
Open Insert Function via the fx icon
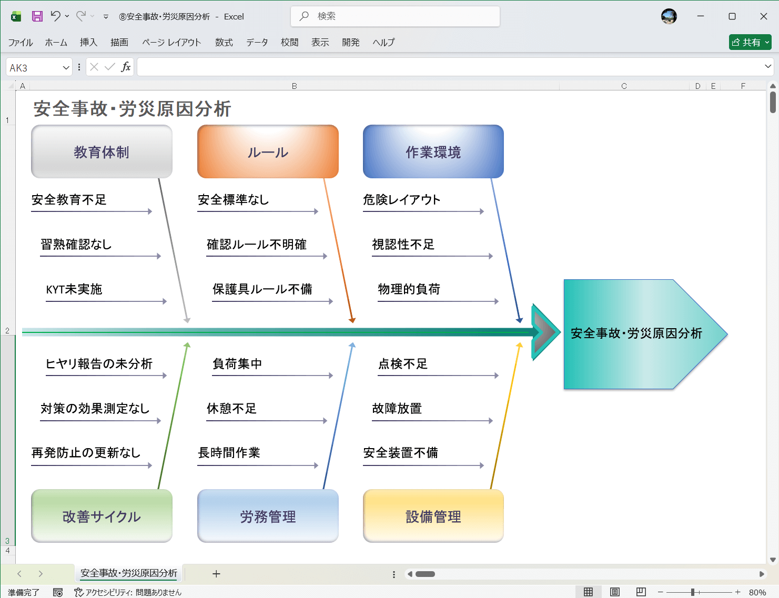coord(126,67)
